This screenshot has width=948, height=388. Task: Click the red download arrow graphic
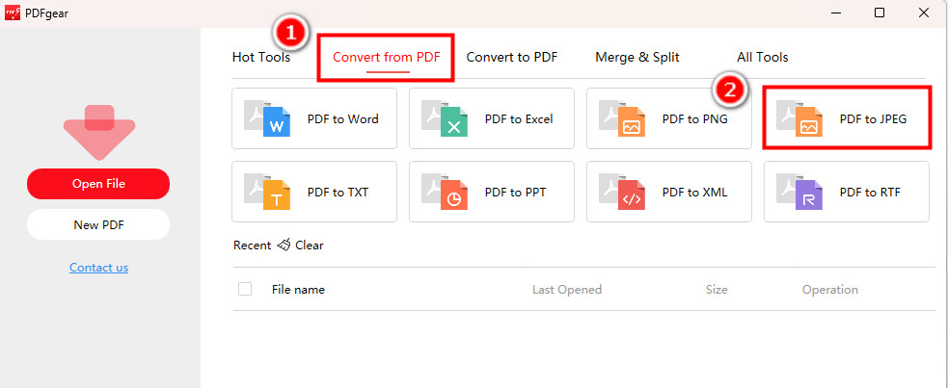tap(98, 132)
